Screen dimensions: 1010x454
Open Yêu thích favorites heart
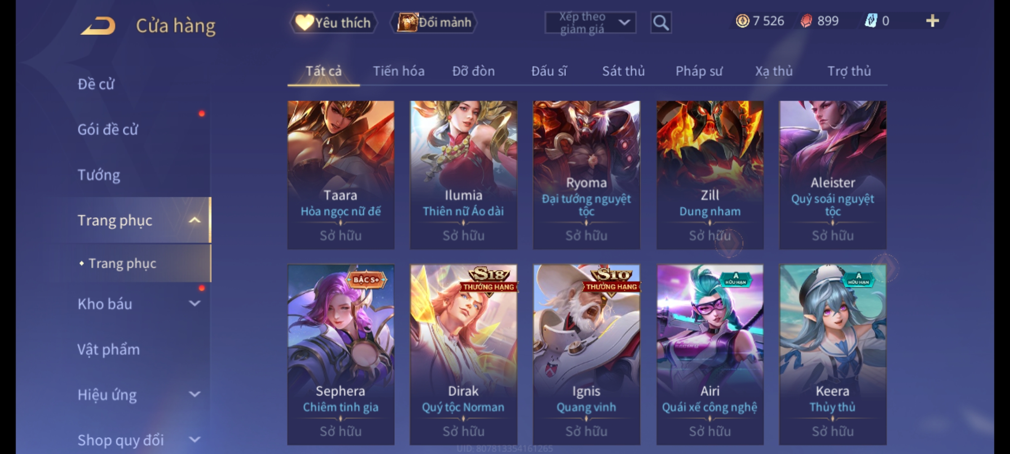[x=333, y=23]
